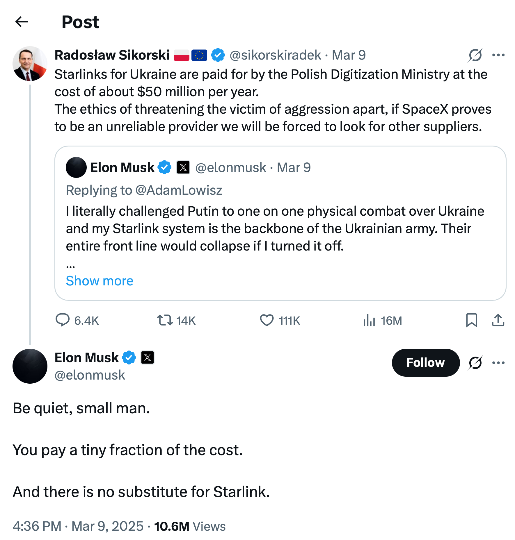
Task: Open more options on Sikorski's post
Action: pos(498,55)
